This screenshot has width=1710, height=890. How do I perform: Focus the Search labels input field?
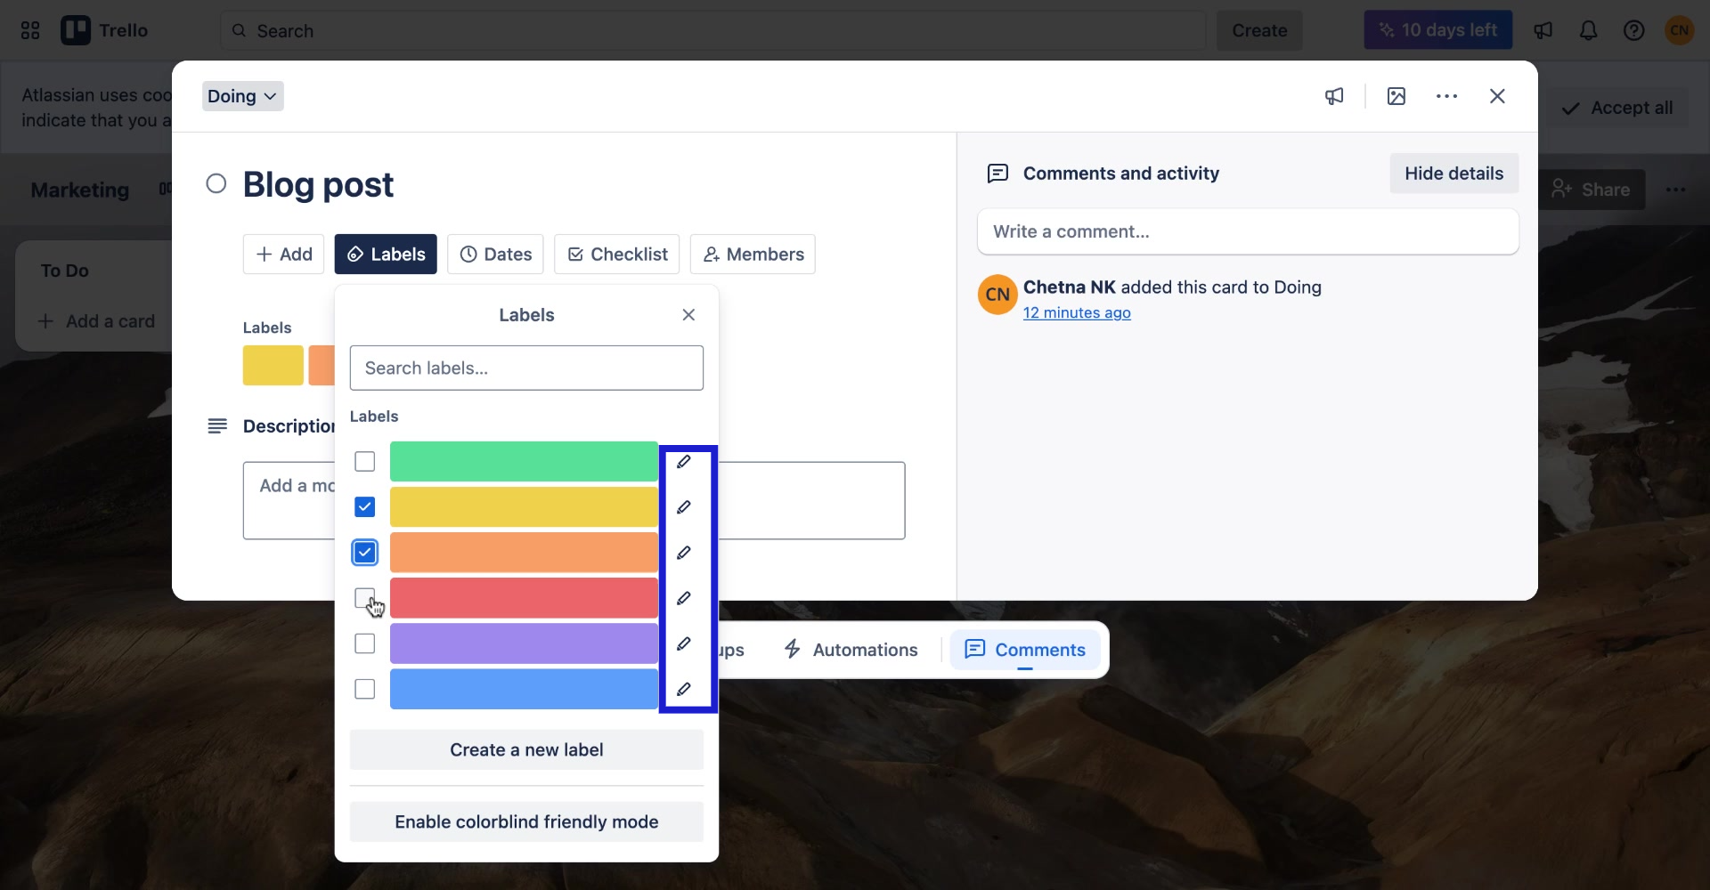[x=526, y=368]
